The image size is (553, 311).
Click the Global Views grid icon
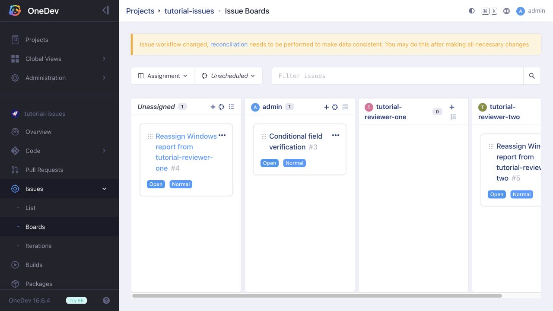click(x=15, y=59)
